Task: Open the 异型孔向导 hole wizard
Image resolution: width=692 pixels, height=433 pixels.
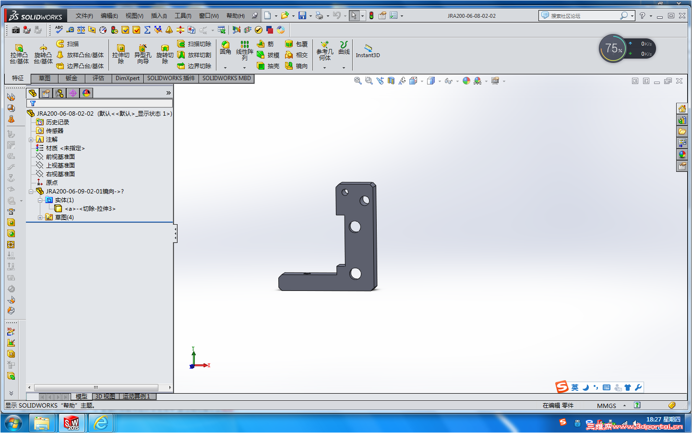Action: [143, 54]
